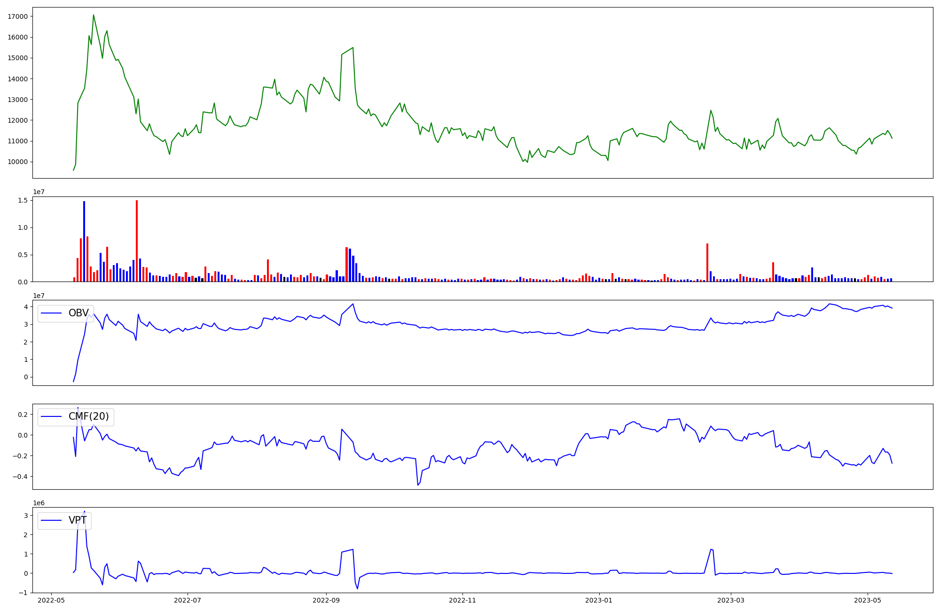Select the VPT legend entry

(x=78, y=520)
